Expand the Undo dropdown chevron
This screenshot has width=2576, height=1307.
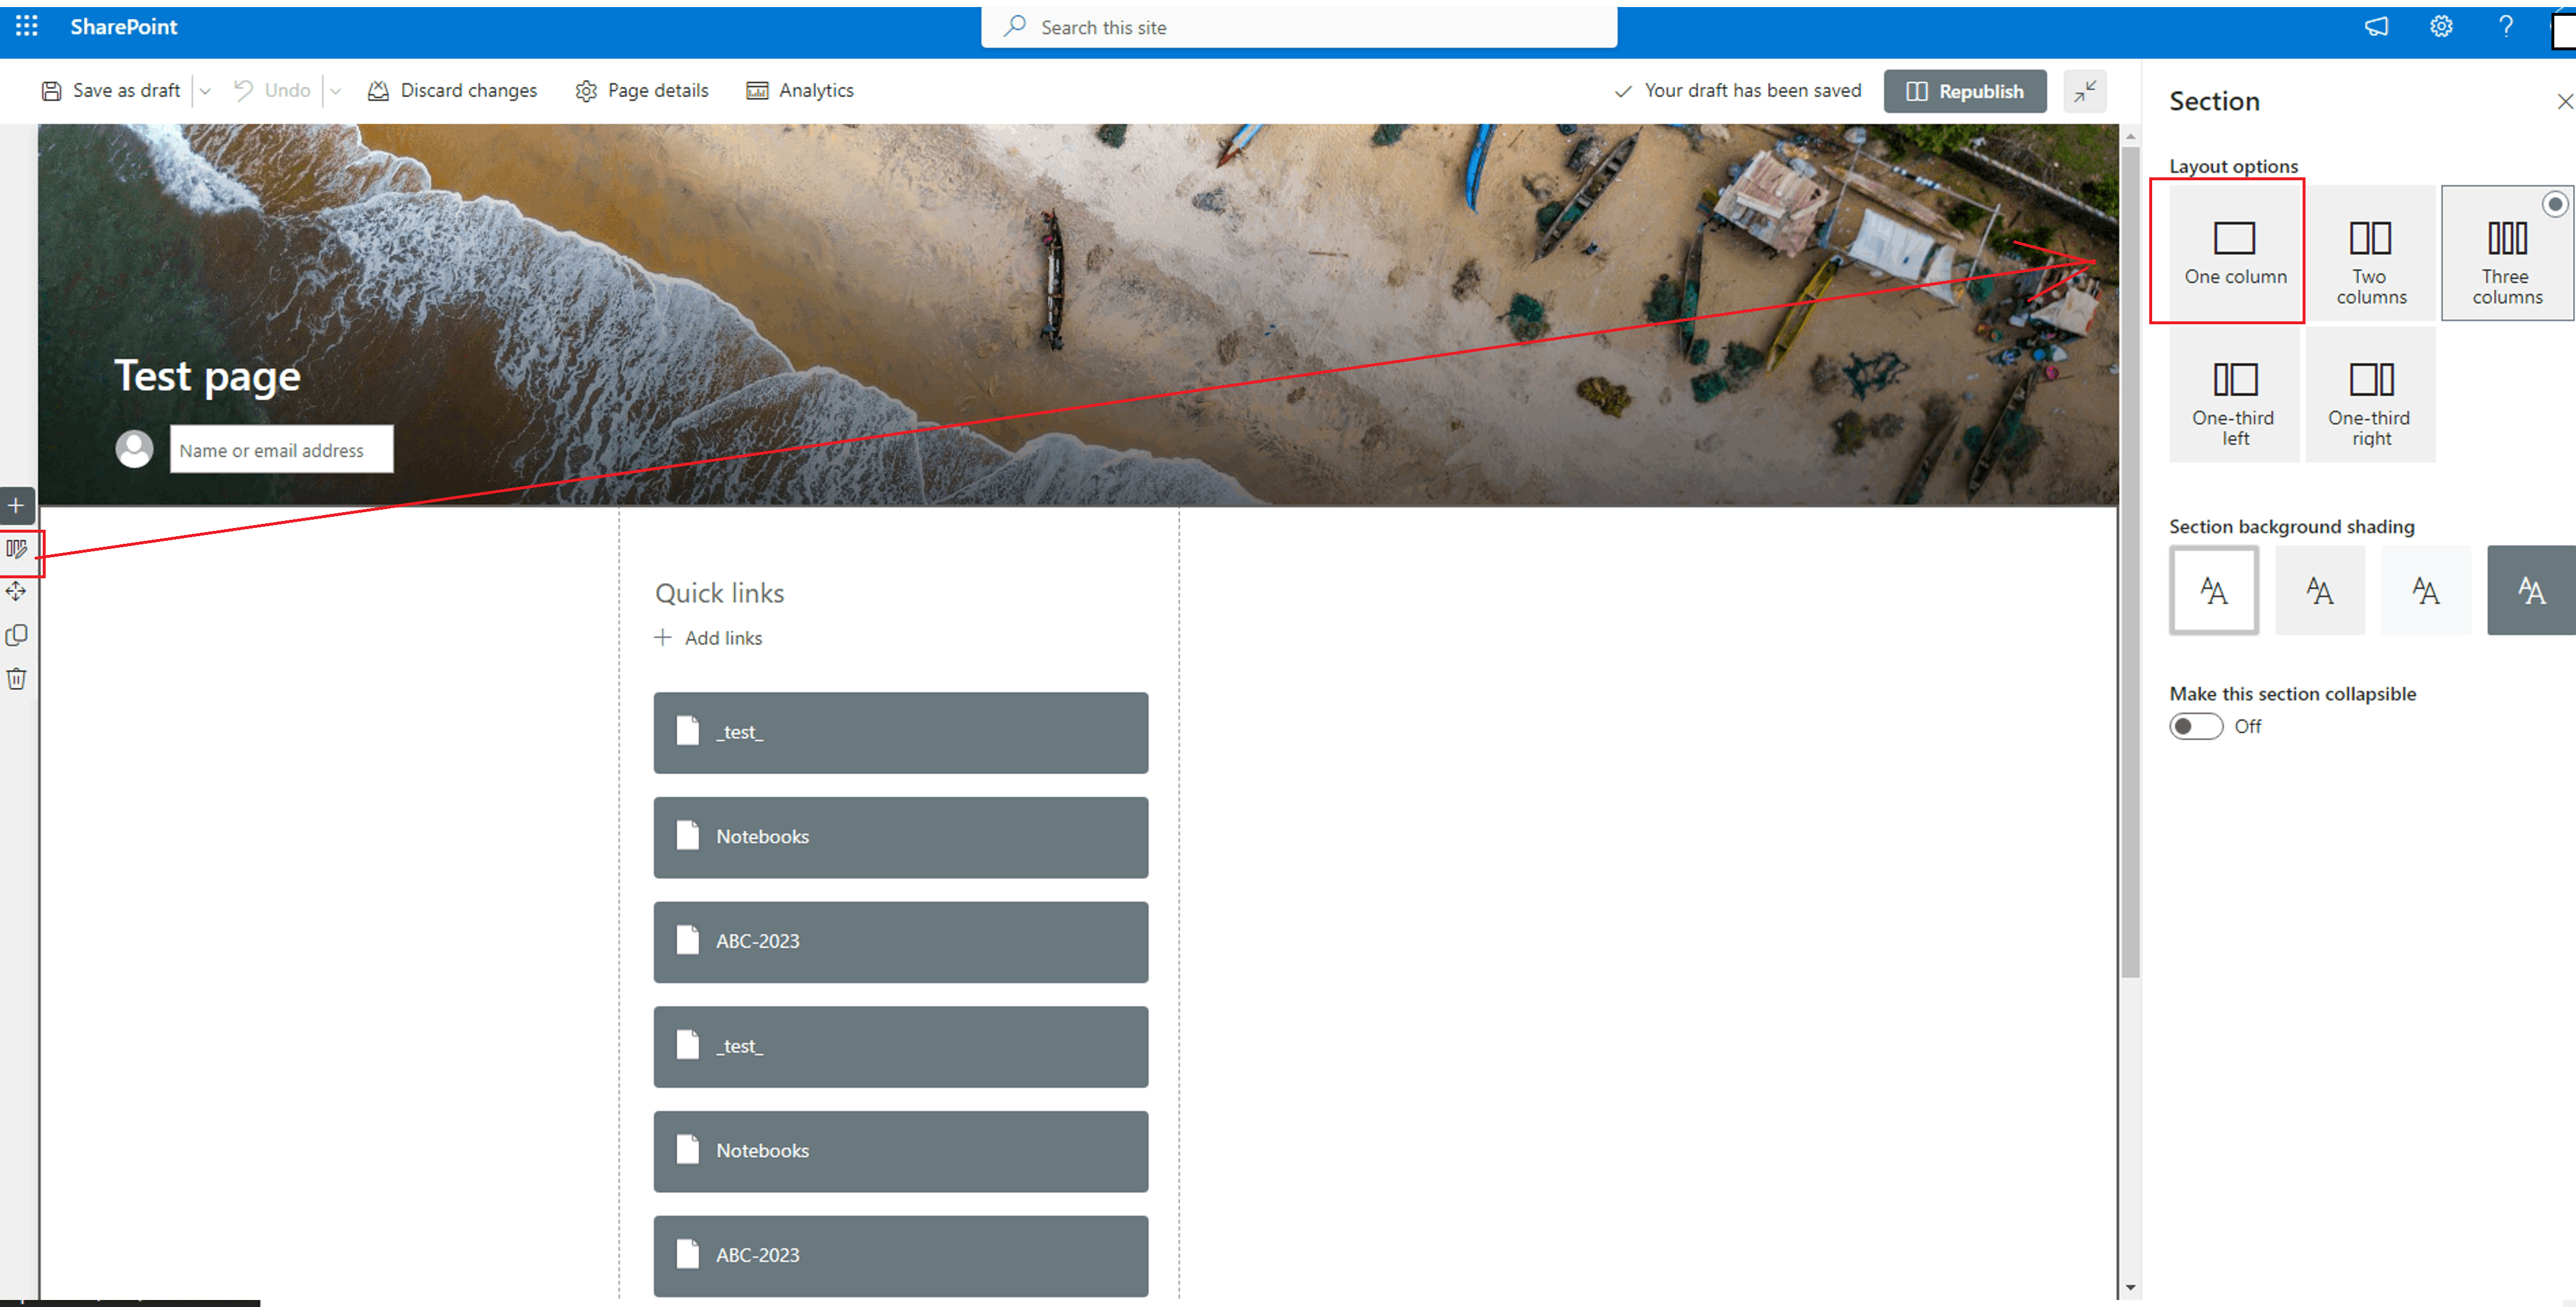(x=336, y=91)
